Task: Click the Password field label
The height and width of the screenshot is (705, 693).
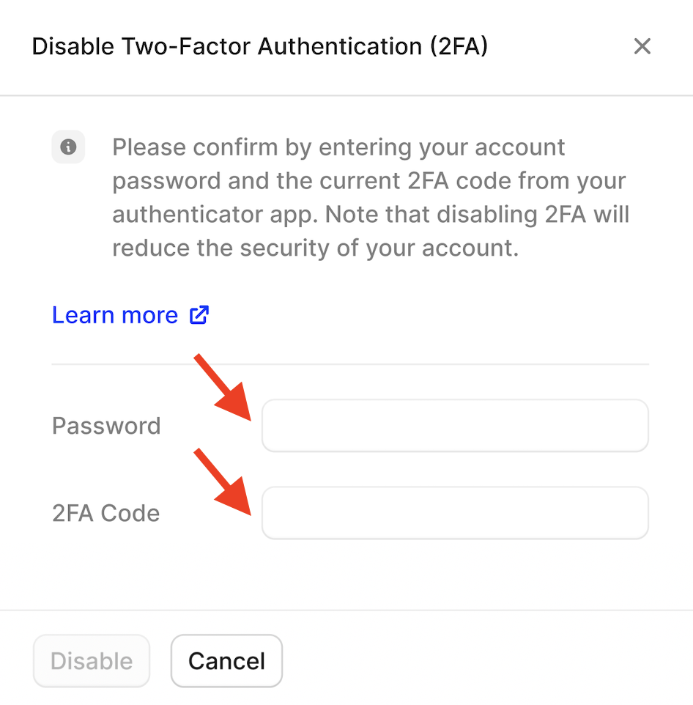Action: 106,425
